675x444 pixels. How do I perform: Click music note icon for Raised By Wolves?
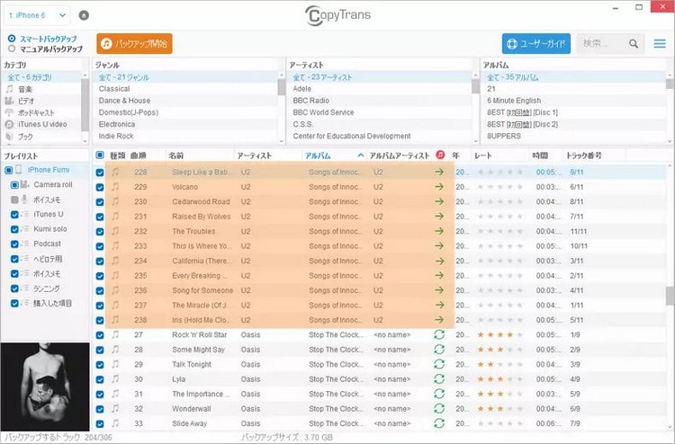pos(115,217)
